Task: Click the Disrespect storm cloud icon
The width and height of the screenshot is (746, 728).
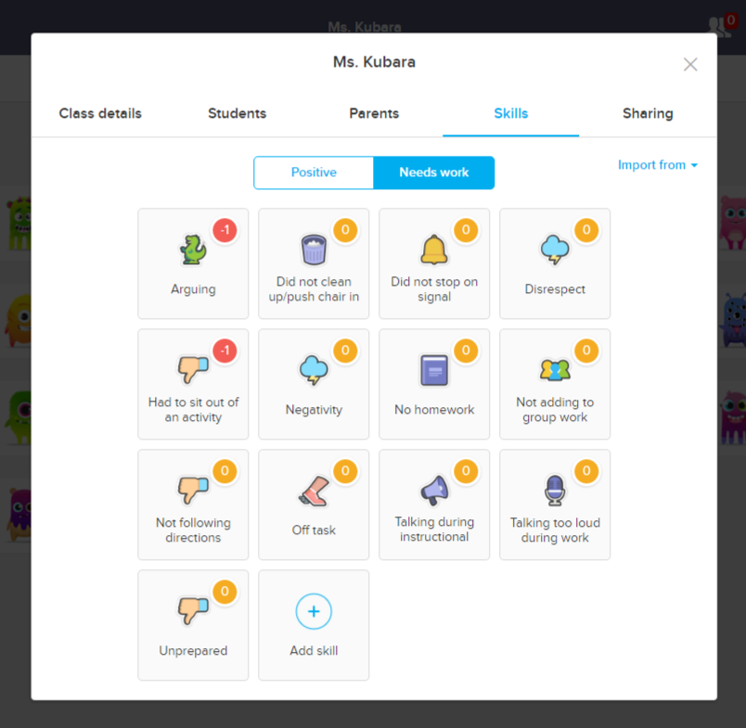Action: 554,247
